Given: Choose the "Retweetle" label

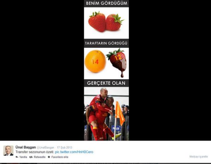Looking at the screenshot, I should coord(39,157).
